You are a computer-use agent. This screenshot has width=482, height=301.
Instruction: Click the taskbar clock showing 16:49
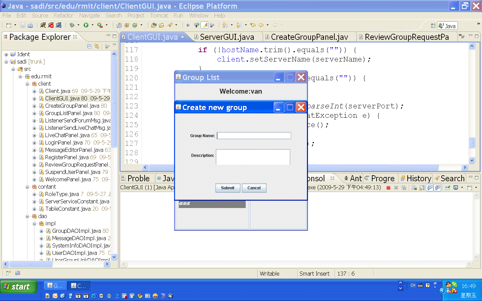[468, 286]
